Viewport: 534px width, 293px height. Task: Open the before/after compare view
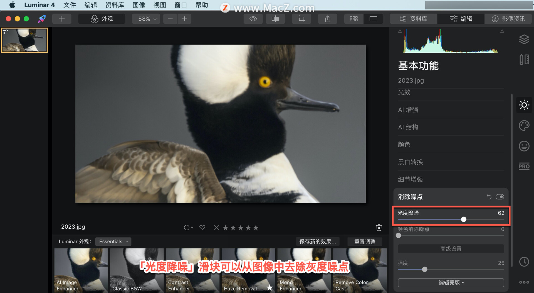275,19
